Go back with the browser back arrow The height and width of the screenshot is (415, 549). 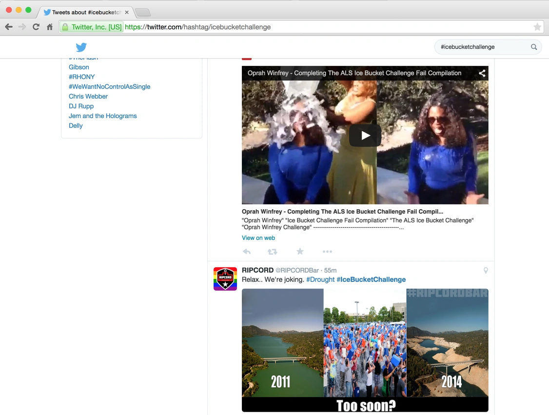point(9,27)
